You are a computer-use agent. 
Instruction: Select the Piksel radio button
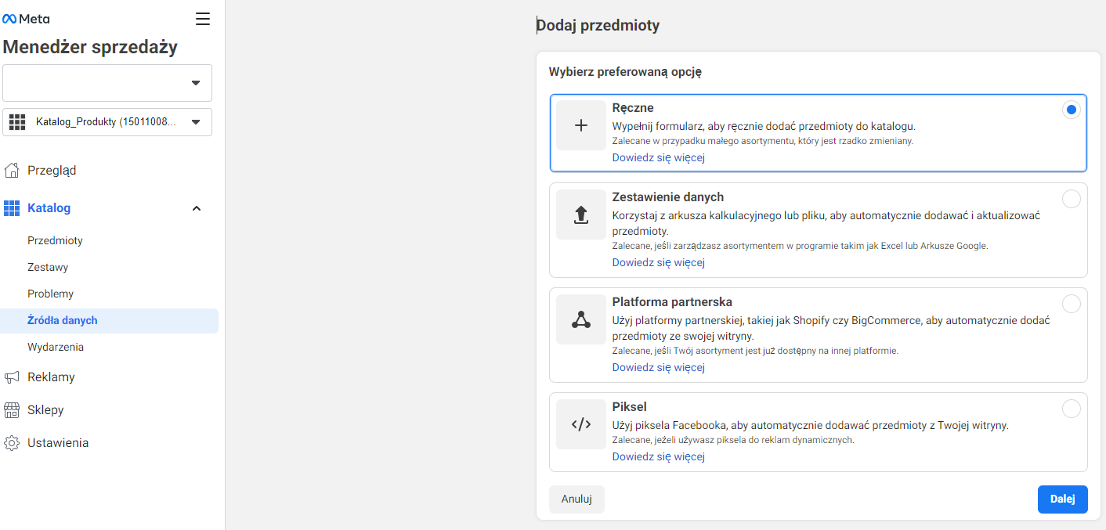(1071, 409)
